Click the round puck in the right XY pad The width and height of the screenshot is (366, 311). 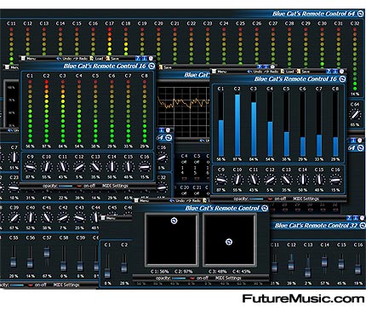click(x=229, y=242)
